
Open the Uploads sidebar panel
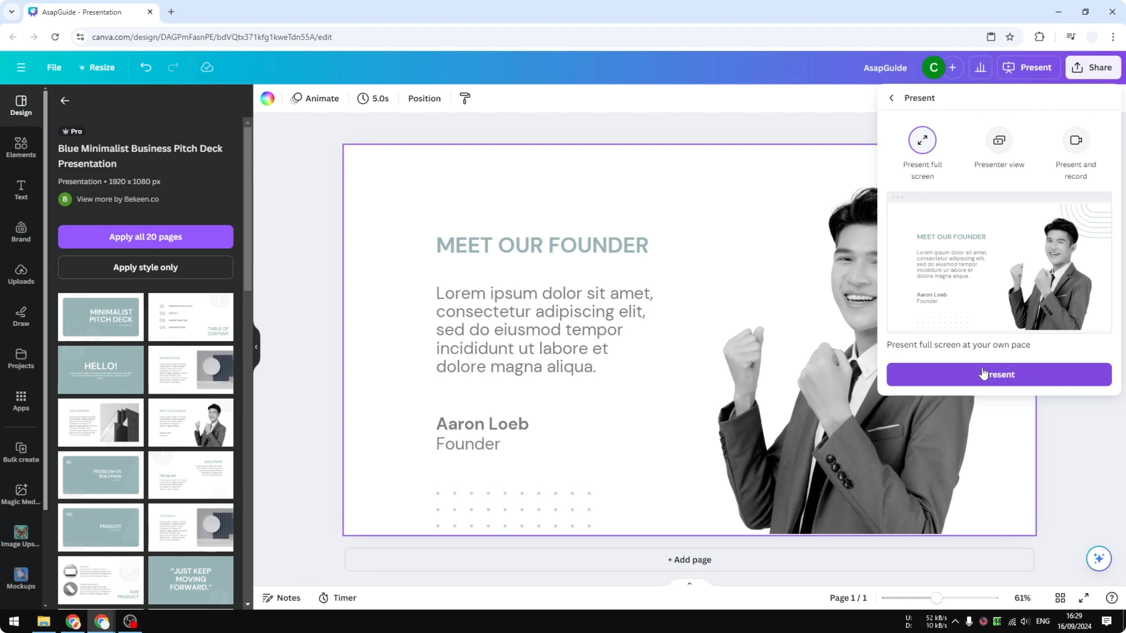coord(21,274)
